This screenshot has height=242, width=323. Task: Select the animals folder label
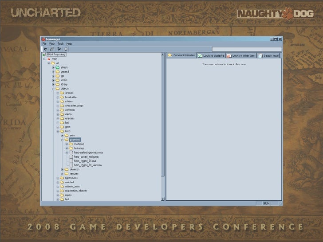[x=69, y=93]
